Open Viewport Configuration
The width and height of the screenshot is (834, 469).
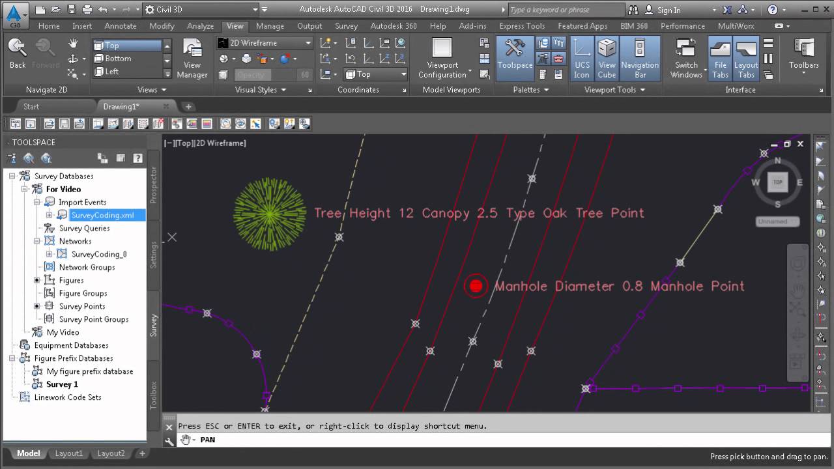pos(442,58)
